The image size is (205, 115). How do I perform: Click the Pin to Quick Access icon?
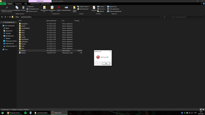tap(7, 8)
